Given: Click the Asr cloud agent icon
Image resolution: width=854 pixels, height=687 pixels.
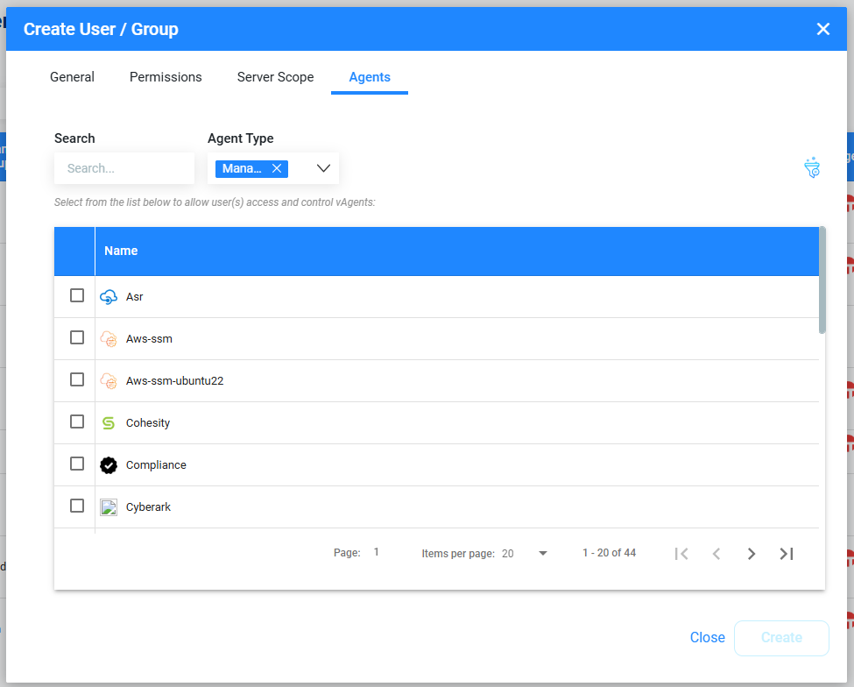Looking at the screenshot, I should coord(109,297).
